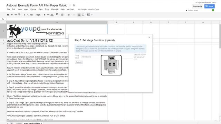Click the robot loading image in the dialog

point(111,65)
